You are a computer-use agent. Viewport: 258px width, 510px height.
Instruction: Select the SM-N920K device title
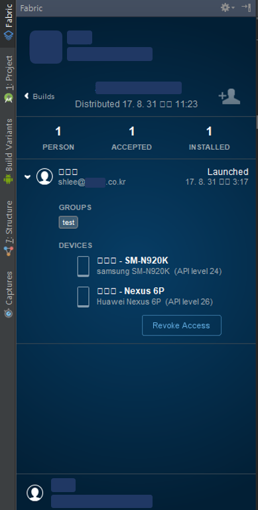tap(133, 261)
